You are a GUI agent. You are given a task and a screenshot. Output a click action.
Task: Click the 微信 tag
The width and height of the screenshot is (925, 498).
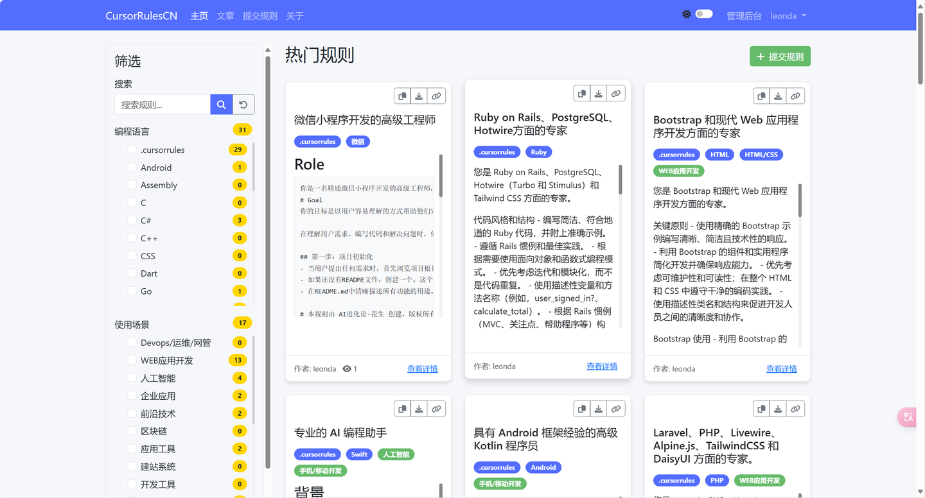[358, 142]
